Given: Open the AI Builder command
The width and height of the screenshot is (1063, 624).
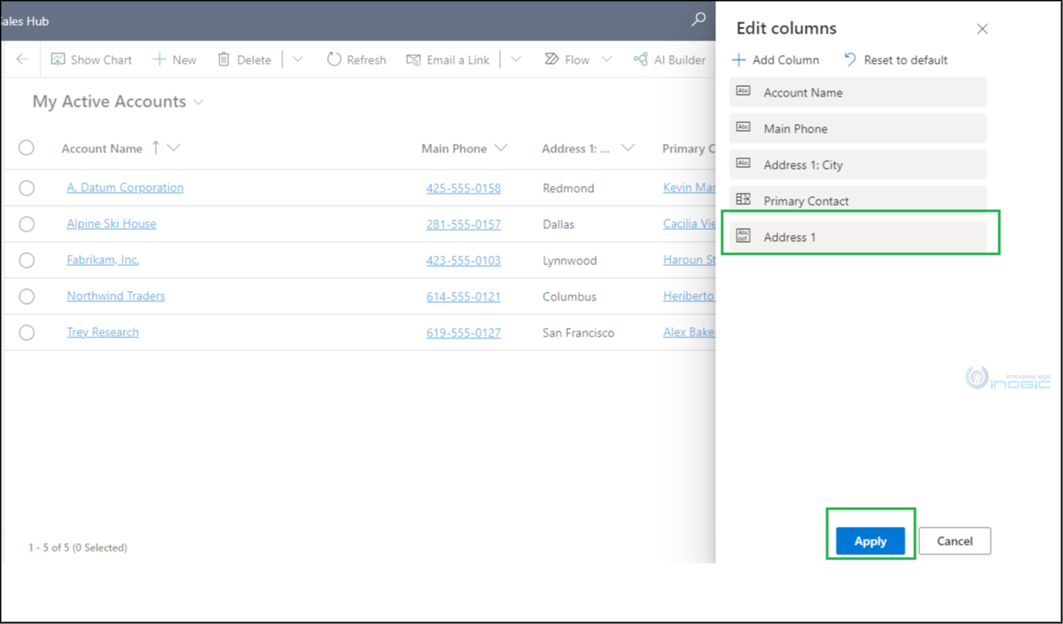Looking at the screenshot, I should (x=669, y=59).
